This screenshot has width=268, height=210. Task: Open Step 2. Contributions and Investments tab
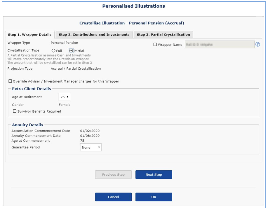pyautogui.click(x=94, y=35)
